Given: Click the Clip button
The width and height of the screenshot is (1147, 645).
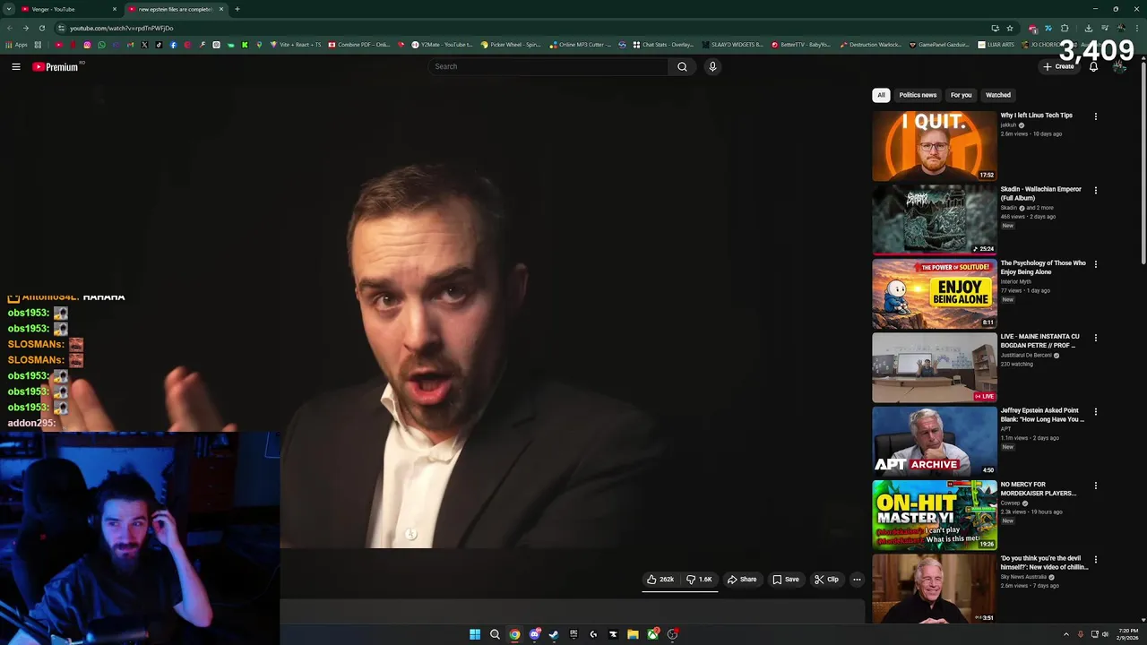Looking at the screenshot, I should click(x=826, y=580).
